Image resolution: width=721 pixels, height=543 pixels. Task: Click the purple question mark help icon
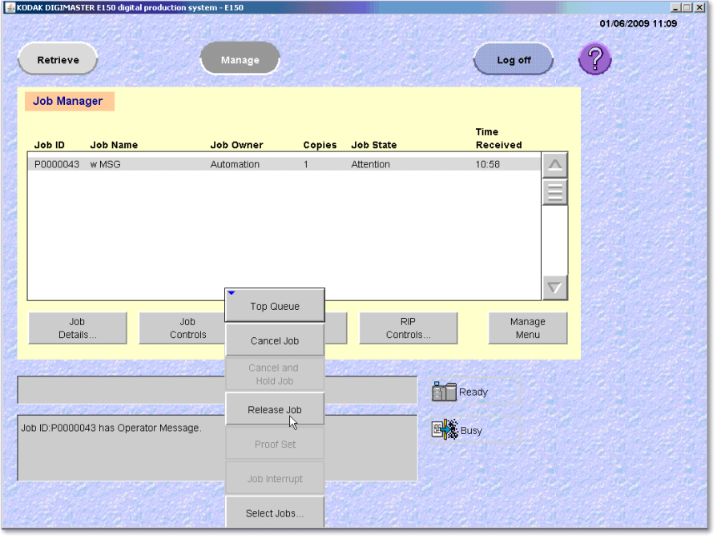(594, 59)
